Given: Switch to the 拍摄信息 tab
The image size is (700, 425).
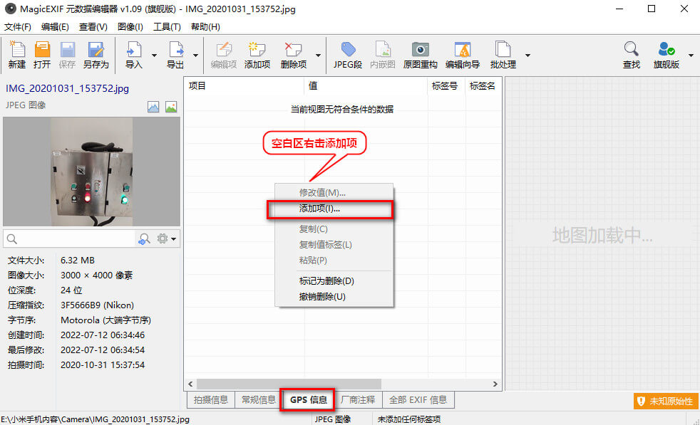Looking at the screenshot, I should pos(210,400).
